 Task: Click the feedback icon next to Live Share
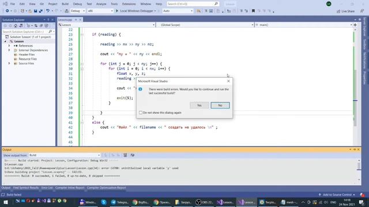coord(362,11)
